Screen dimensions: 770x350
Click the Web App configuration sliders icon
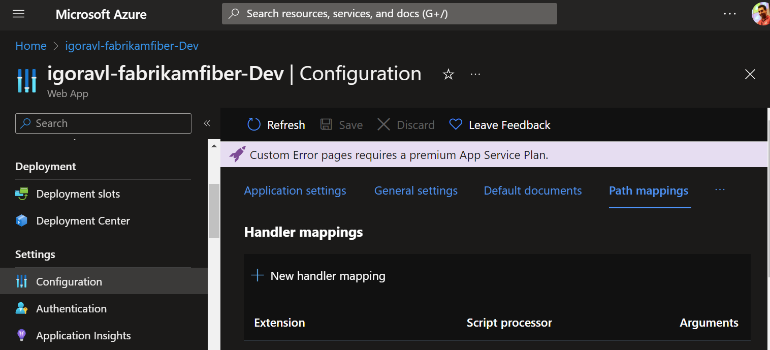click(27, 80)
